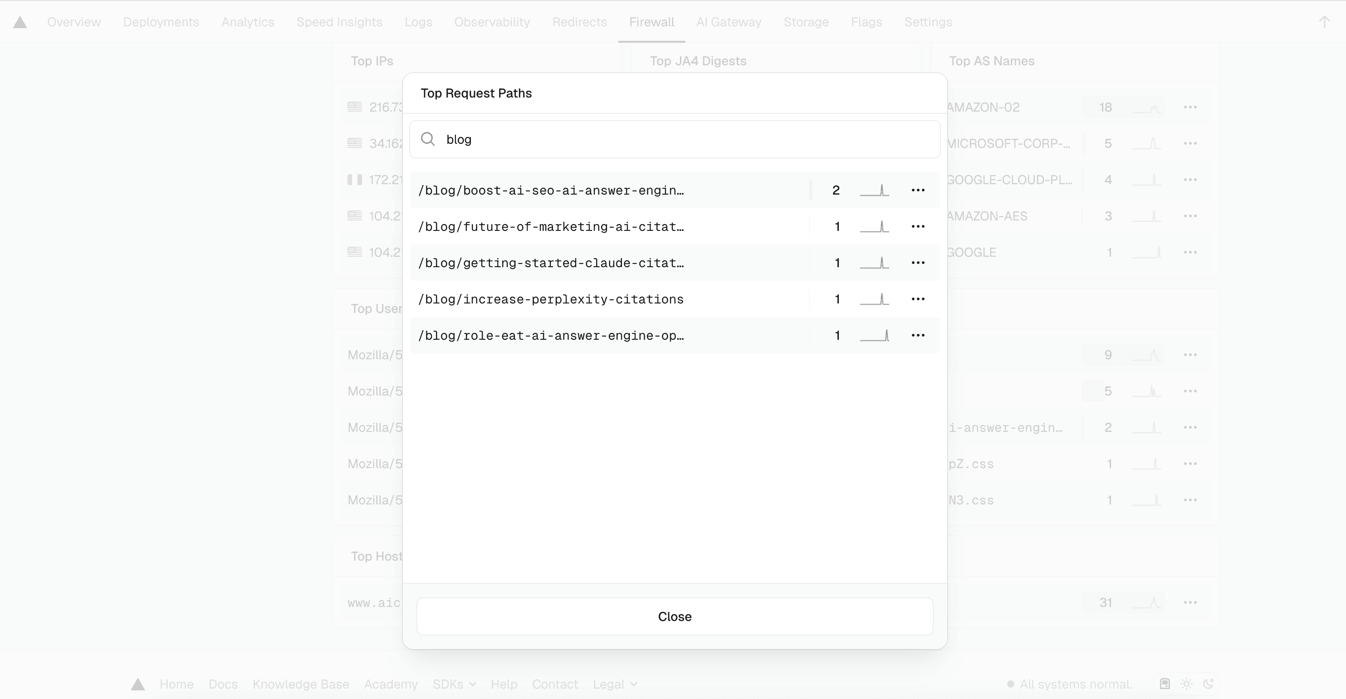The image size is (1346, 699).
Task: Open menu for /blog/increase-perplexity-citations row
Action: tap(918, 299)
